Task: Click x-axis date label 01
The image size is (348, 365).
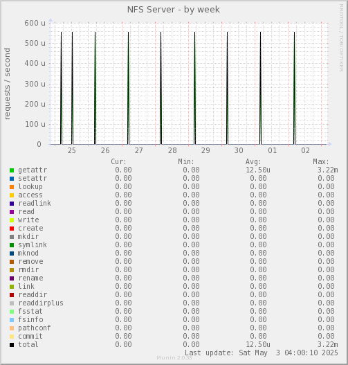Action: point(273,150)
